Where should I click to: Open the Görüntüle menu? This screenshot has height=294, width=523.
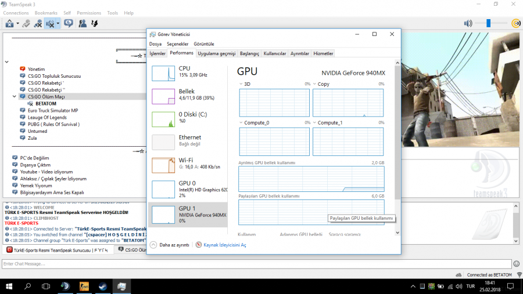tap(204, 44)
